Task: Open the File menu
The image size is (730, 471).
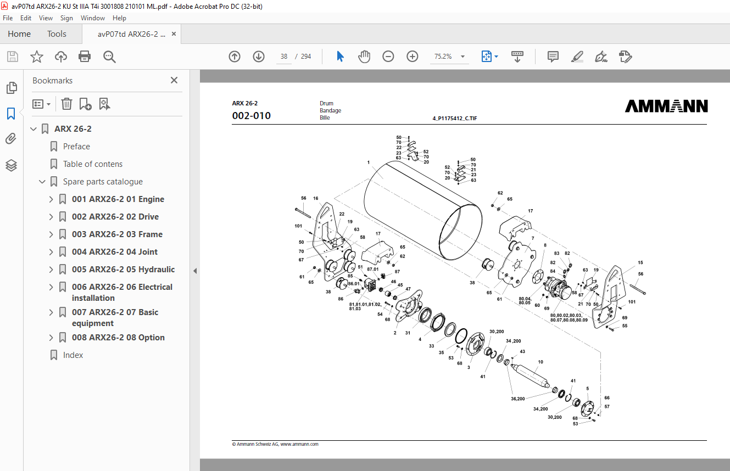Action: pyautogui.click(x=8, y=18)
